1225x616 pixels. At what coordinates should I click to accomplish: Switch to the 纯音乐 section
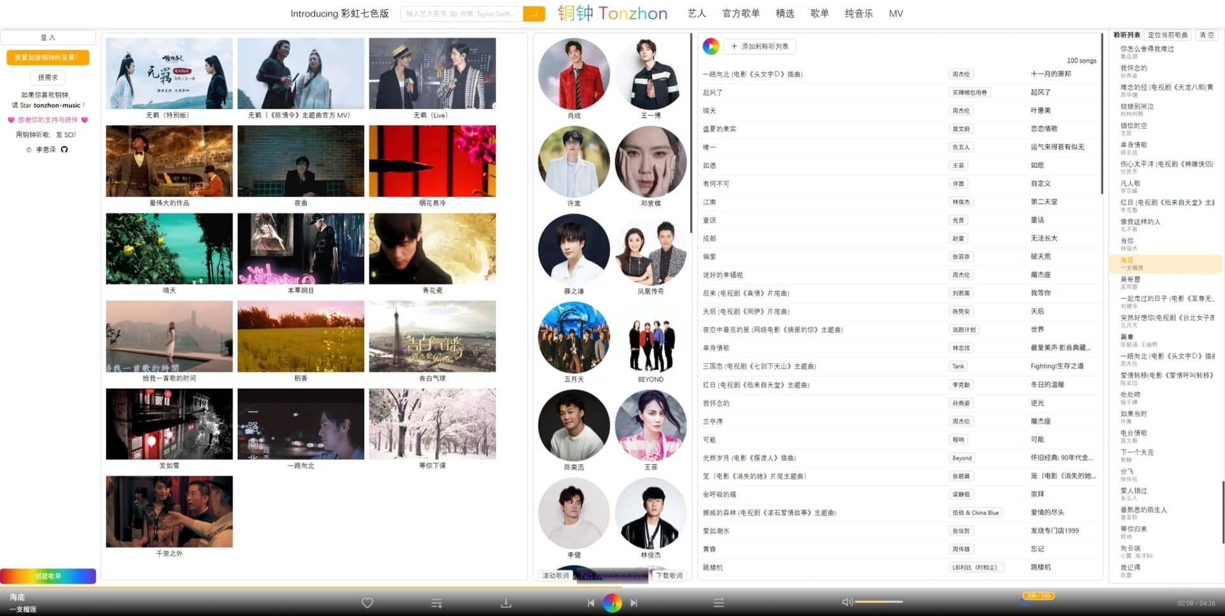(x=858, y=13)
